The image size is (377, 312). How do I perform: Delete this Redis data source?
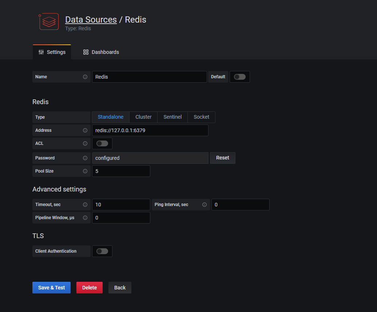[90, 288]
